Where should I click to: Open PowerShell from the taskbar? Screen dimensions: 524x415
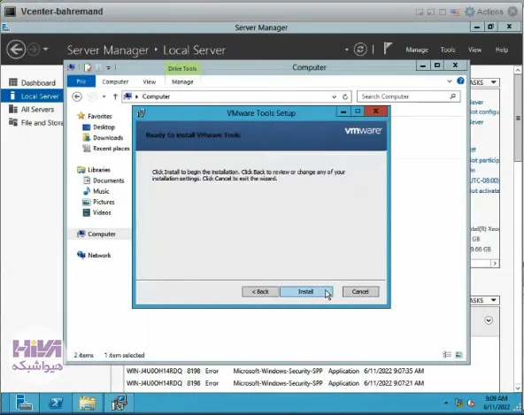(56, 403)
